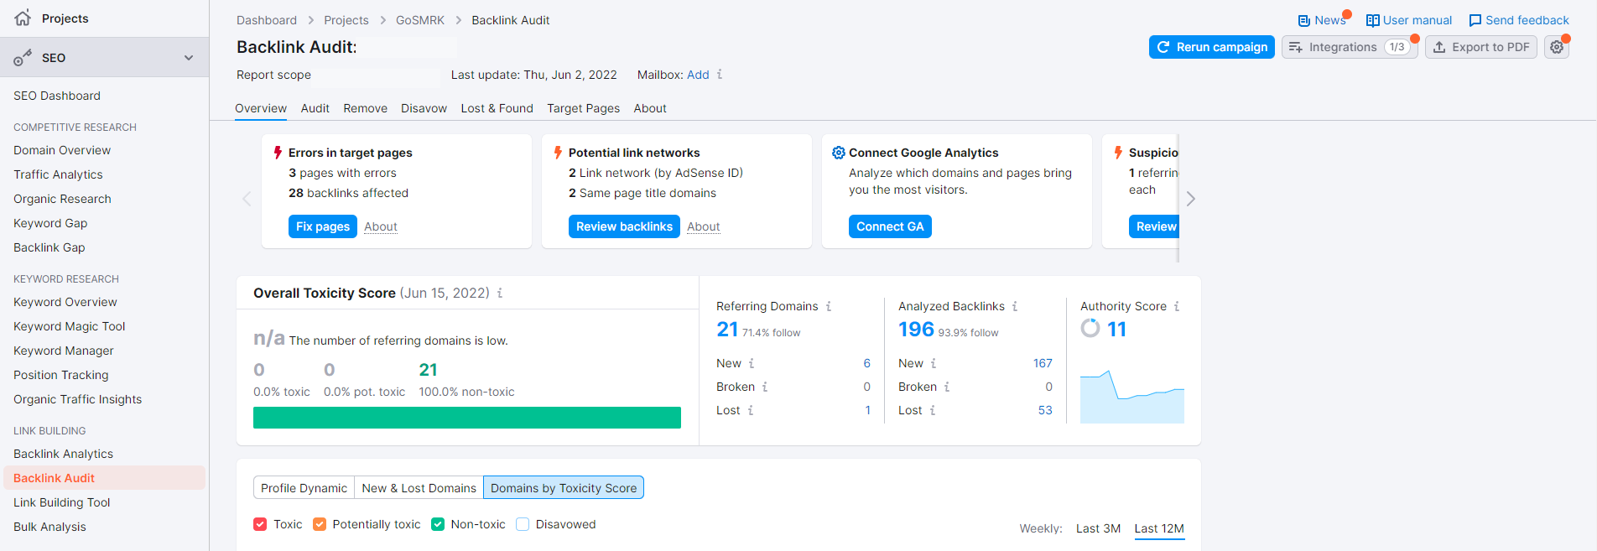Click the Authority Score donut icon
This screenshot has height=551, width=1597.
pyautogui.click(x=1090, y=328)
